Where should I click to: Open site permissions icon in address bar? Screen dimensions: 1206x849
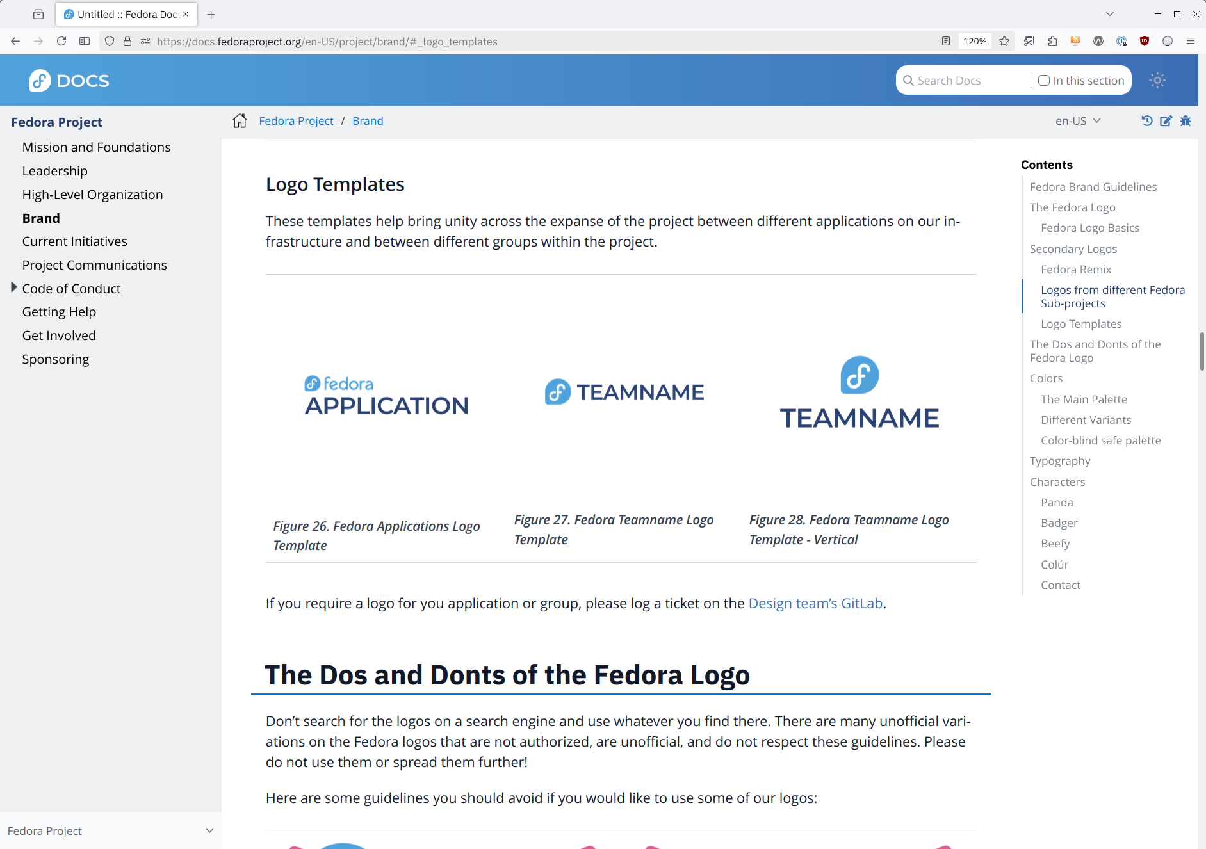tap(145, 42)
